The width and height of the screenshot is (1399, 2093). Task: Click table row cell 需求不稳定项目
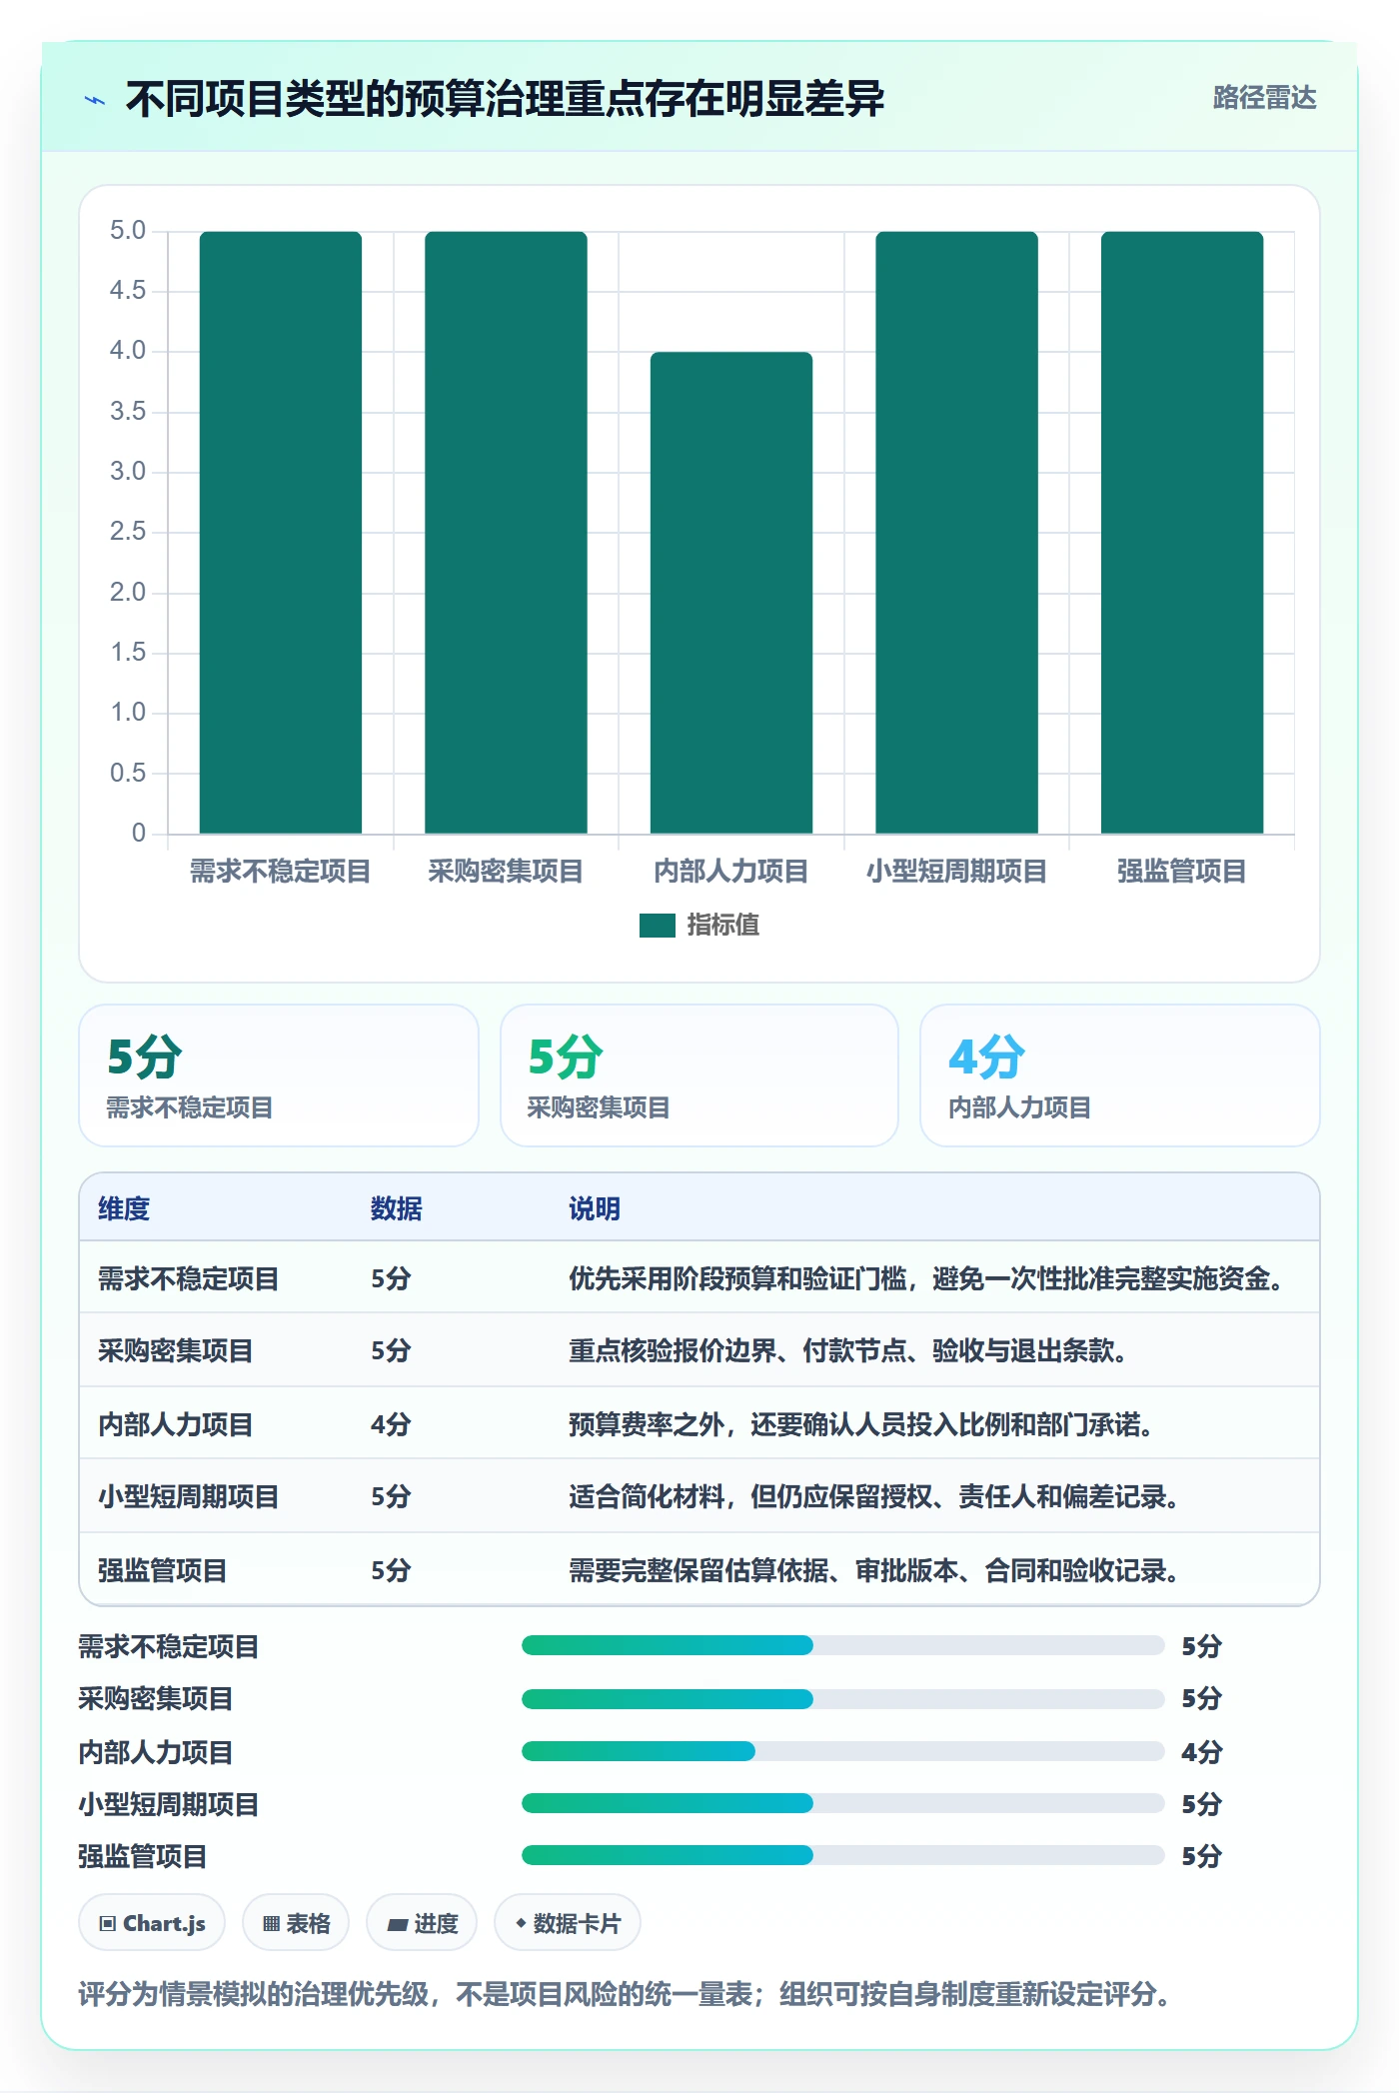click(x=189, y=1278)
